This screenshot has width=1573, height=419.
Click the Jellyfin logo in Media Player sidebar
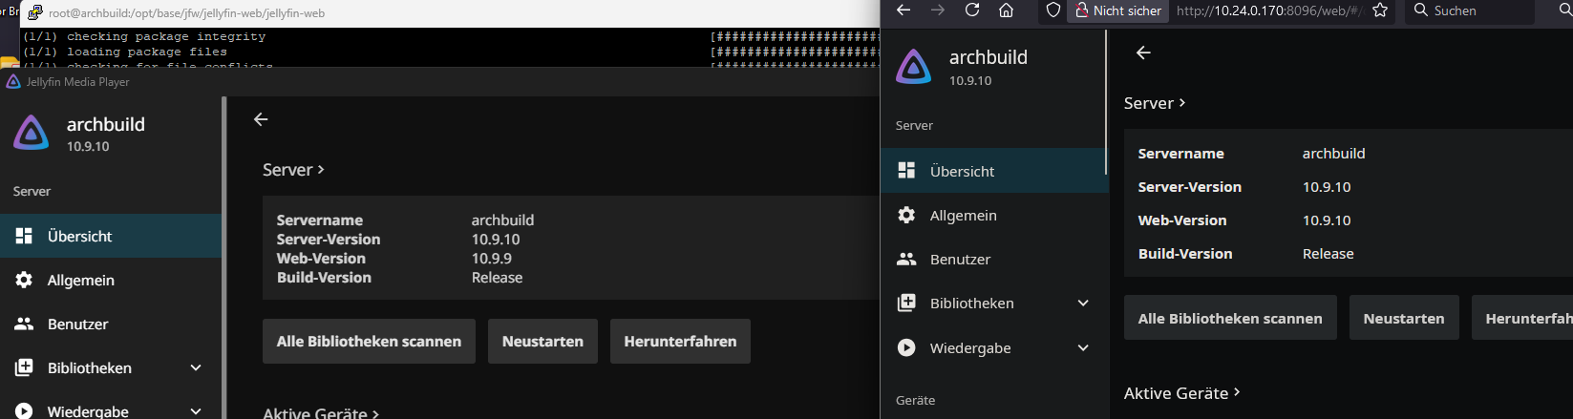[x=32, y=134]
